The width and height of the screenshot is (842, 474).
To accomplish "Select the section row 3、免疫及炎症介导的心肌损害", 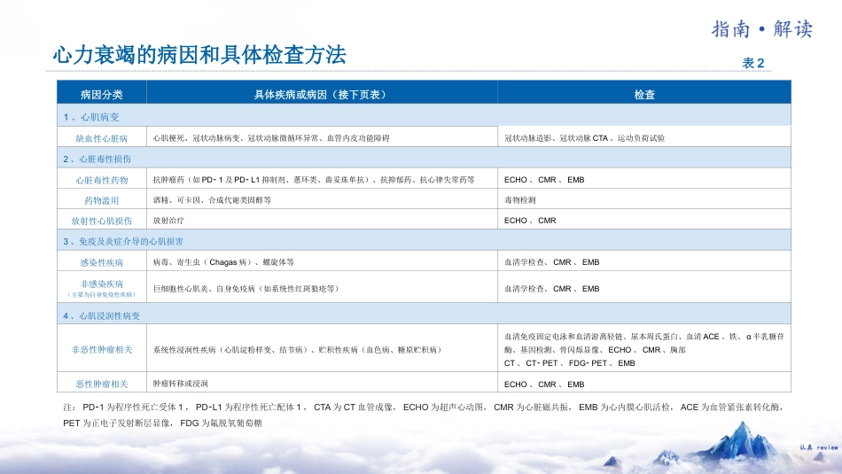I will click(x=424, y=241).
